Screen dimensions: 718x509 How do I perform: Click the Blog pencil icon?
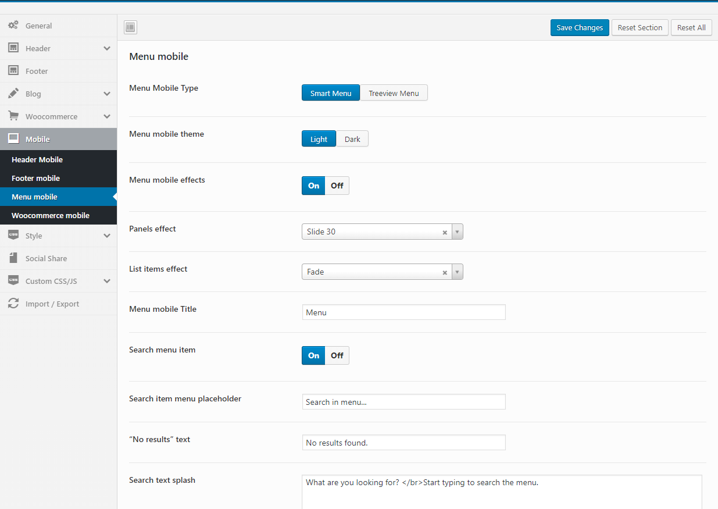[13, 94]
